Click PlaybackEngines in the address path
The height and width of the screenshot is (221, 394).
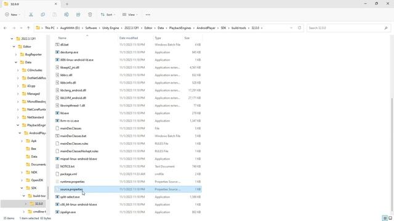(x=180, y=28)
